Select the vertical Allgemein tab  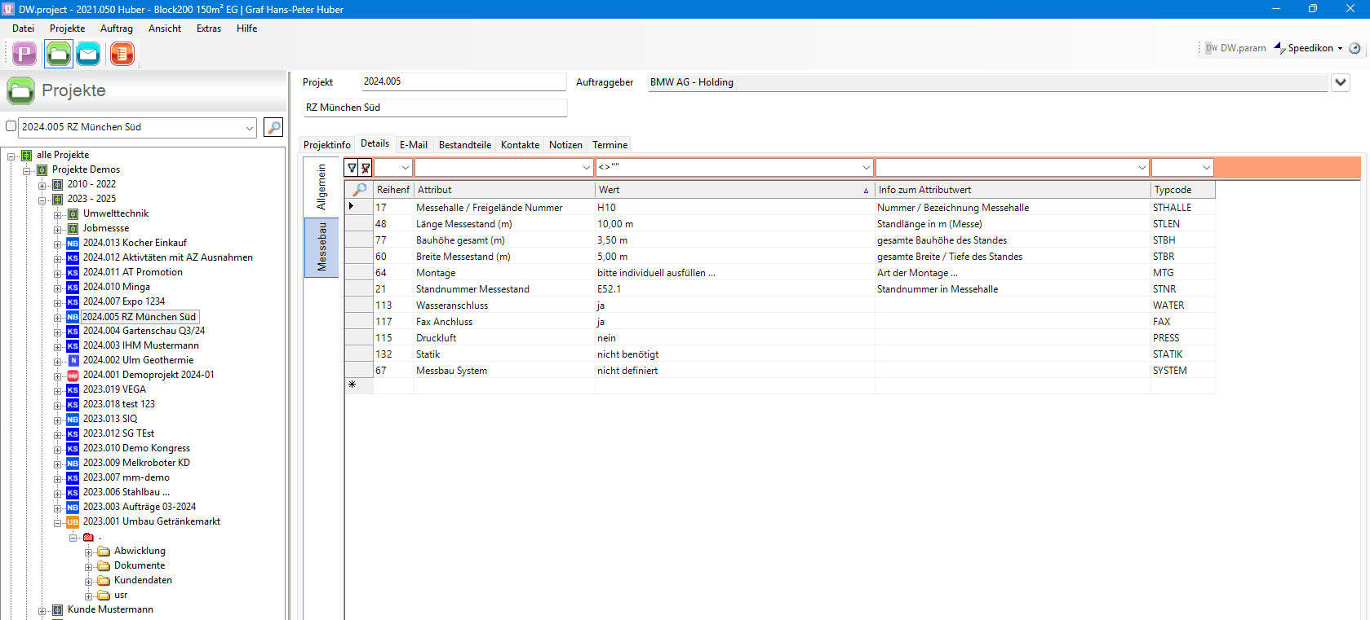pos(321,187)
